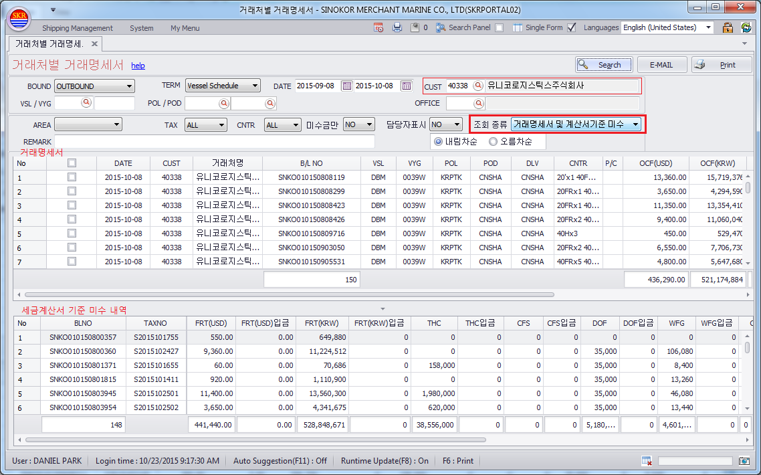Open the System menu
This screenshot has height=475, width=761.
[141, 28]
